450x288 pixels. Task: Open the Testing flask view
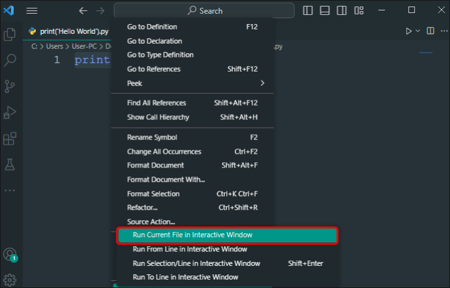click(10, 165)
